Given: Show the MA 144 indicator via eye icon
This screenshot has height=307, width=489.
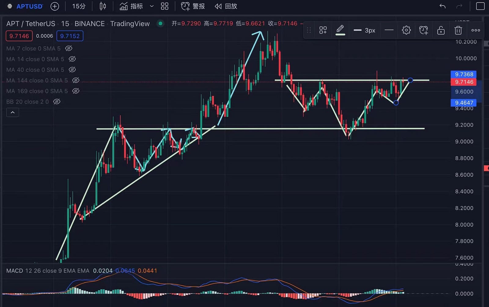Looking at the screenshot, I should [x=76, y=80].
